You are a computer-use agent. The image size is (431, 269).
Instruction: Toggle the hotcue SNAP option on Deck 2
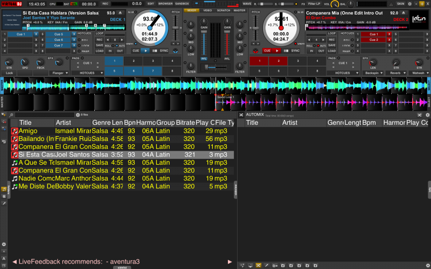click(352, 51)
